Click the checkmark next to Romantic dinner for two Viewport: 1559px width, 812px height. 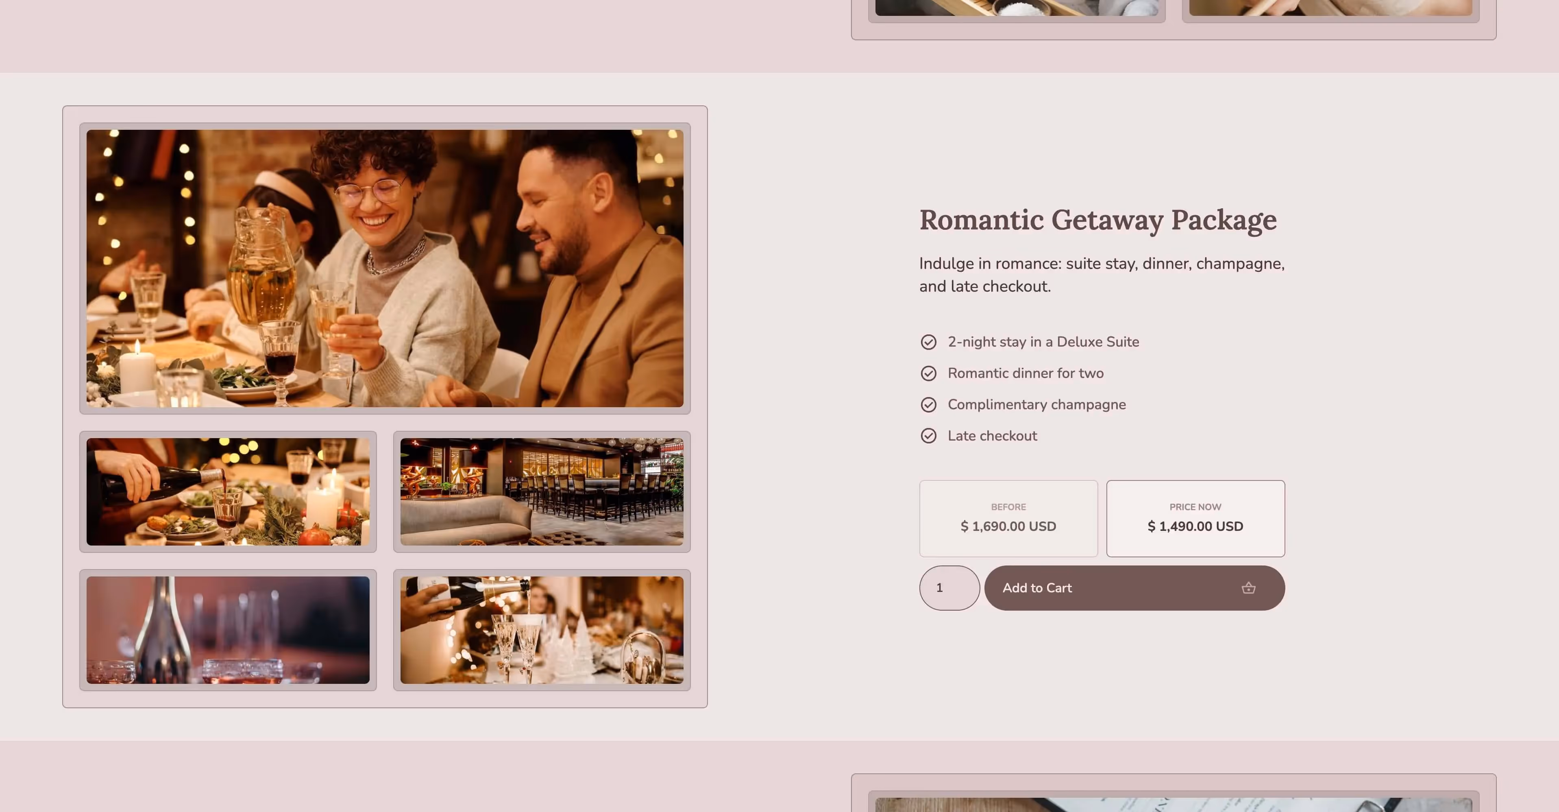[x=929, y=373]
